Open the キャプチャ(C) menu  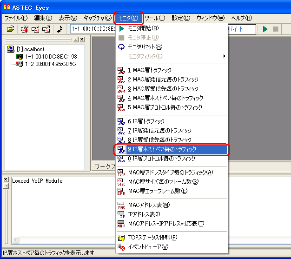click(x=98, y=18)
